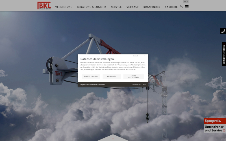Click the red scroll-down arrow
The width and height of the screenshot is (226, 141).
pyautogui.click(x=113, y=138)
